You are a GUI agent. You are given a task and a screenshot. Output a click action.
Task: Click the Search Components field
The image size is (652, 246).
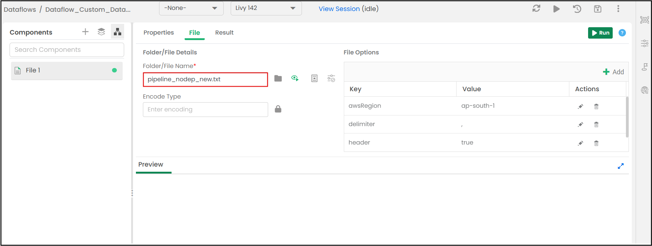click(67, 50)
